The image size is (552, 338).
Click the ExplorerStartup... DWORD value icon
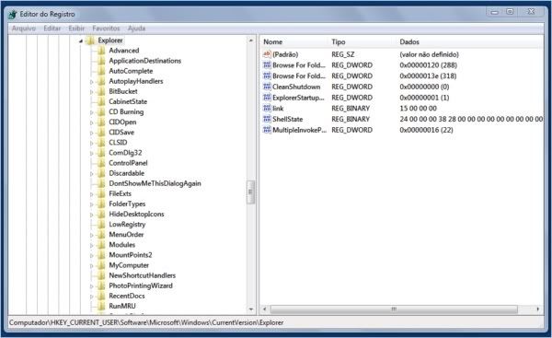(x=267, y=98)
